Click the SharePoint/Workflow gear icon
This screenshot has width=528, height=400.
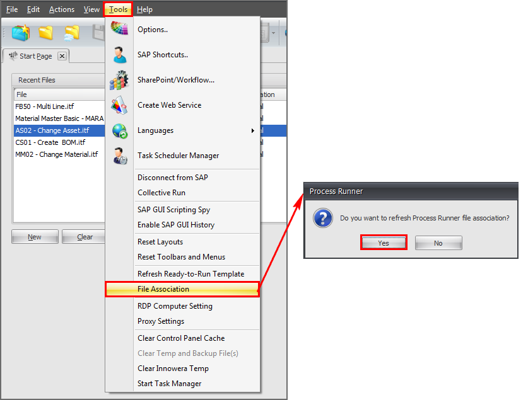119,80
